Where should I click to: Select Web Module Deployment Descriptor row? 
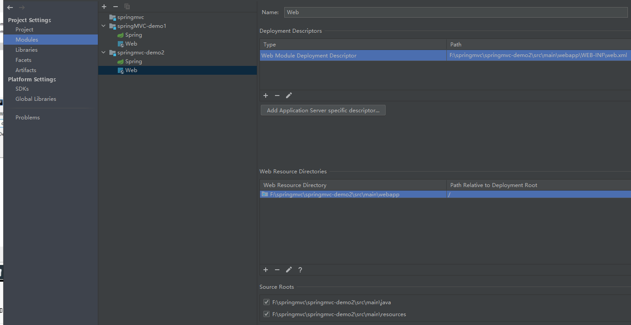coord(445,55)
